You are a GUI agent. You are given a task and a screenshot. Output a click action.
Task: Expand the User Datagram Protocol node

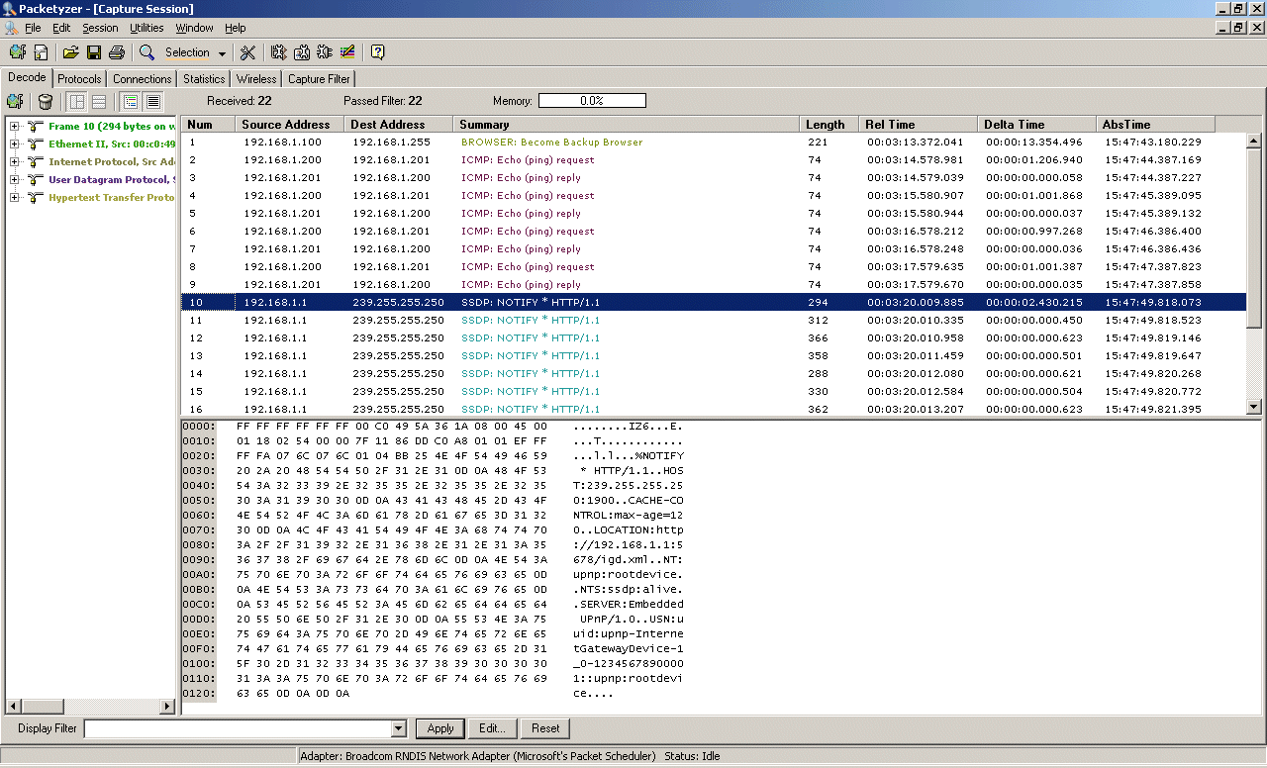point(15,179)
